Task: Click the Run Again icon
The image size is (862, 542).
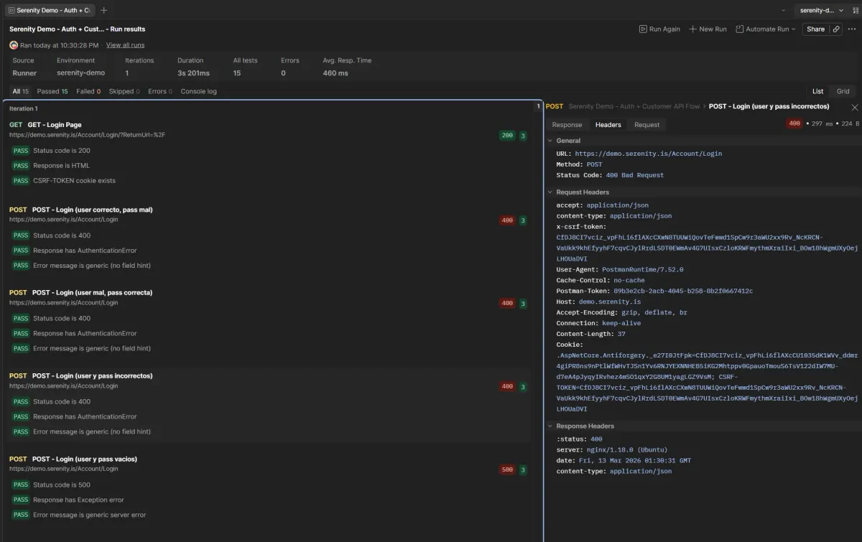Action: coord(642,29)
